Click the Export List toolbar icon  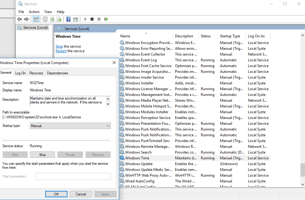[x=59, y=19]
